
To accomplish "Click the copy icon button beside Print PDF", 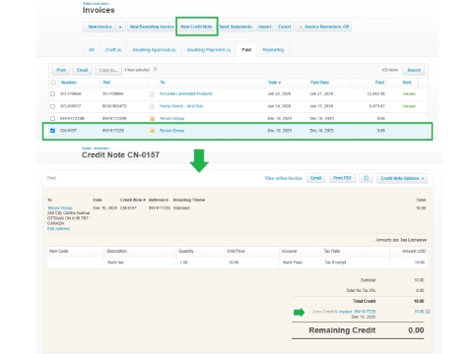I will coord(366,178).
